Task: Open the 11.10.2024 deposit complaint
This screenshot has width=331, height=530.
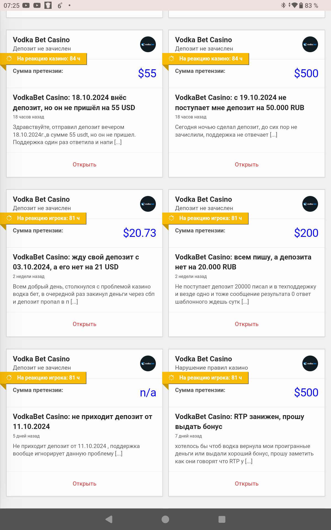Action: (x=84, y=484)
